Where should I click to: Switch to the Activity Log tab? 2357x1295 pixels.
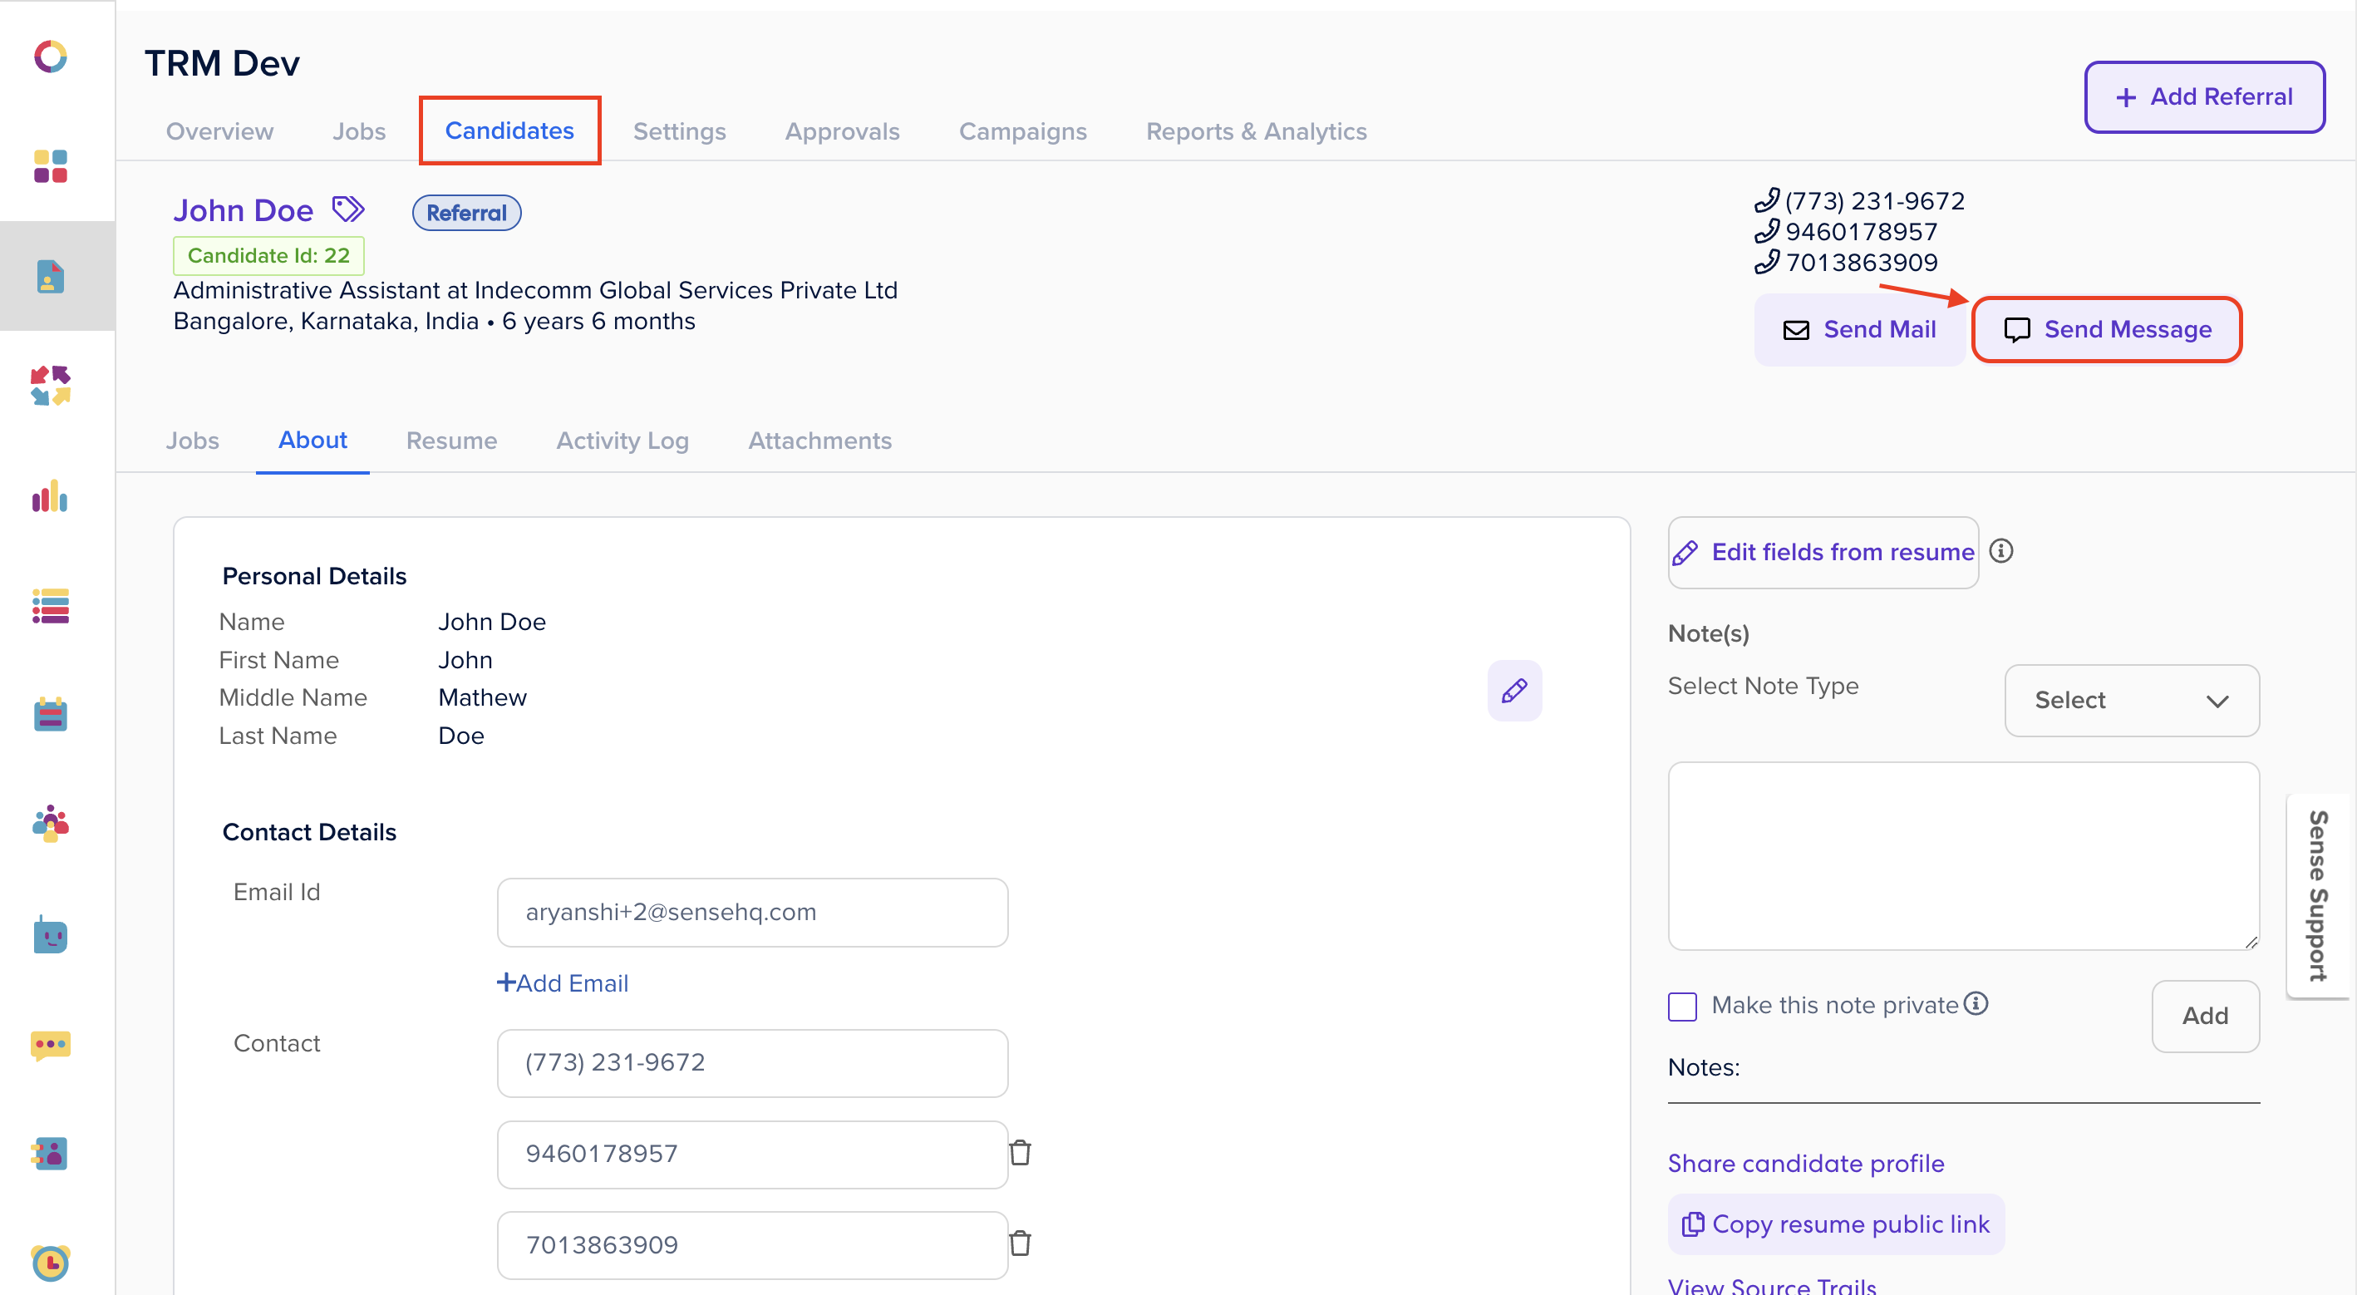[x=622, y=441]
